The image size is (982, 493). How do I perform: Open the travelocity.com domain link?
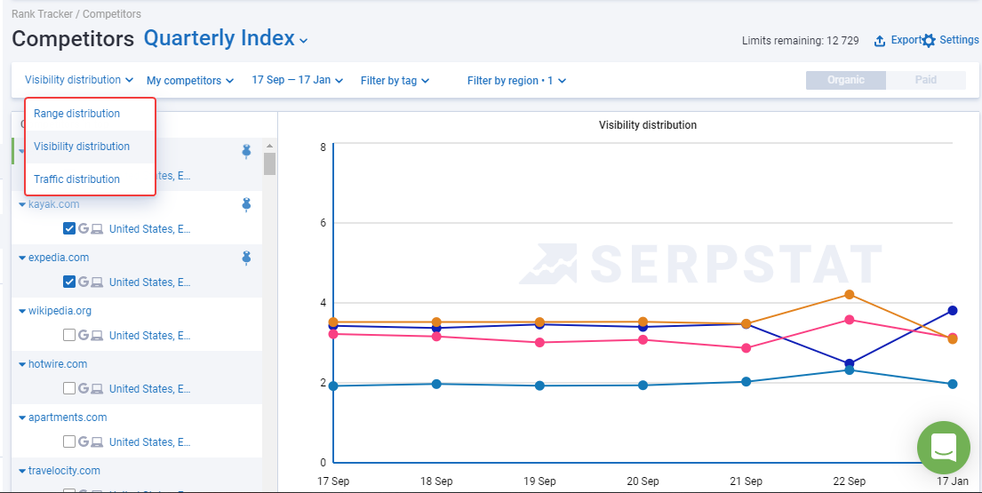[65, 470]
